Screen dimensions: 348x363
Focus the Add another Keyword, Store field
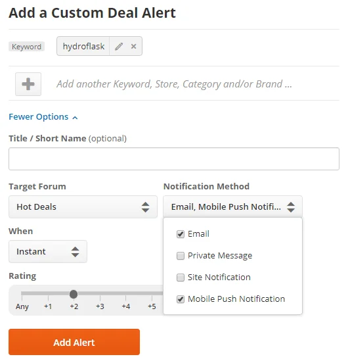tap(174, 84)
